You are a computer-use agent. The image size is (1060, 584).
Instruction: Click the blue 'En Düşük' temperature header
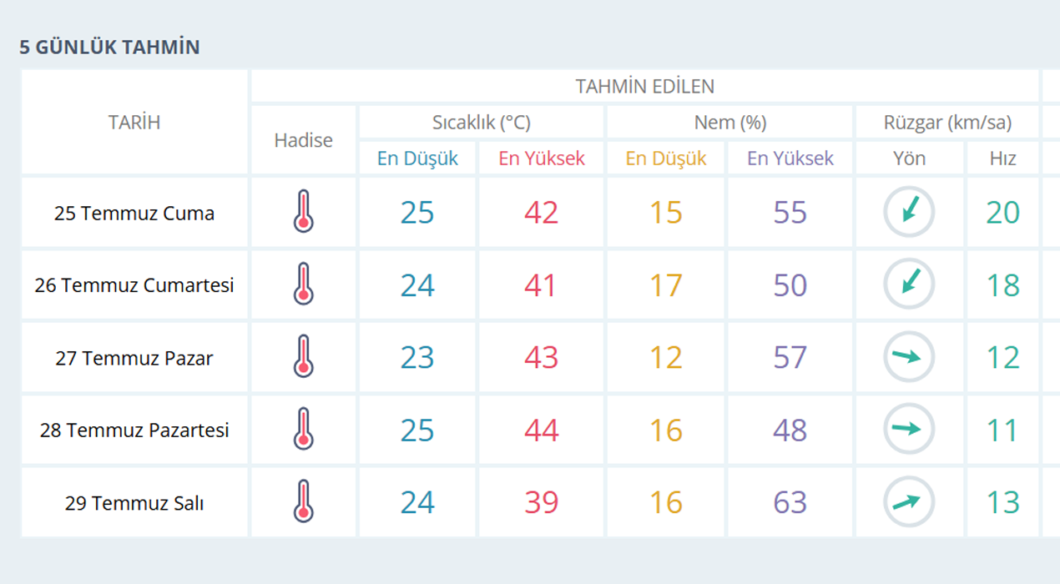point(417,159)
